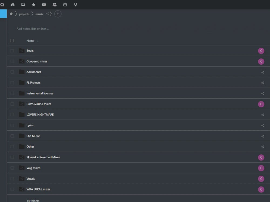Select the LOVERS NIGHTMARE checkbox
This screenshot has width=270, height=202.
coord(12,114)
